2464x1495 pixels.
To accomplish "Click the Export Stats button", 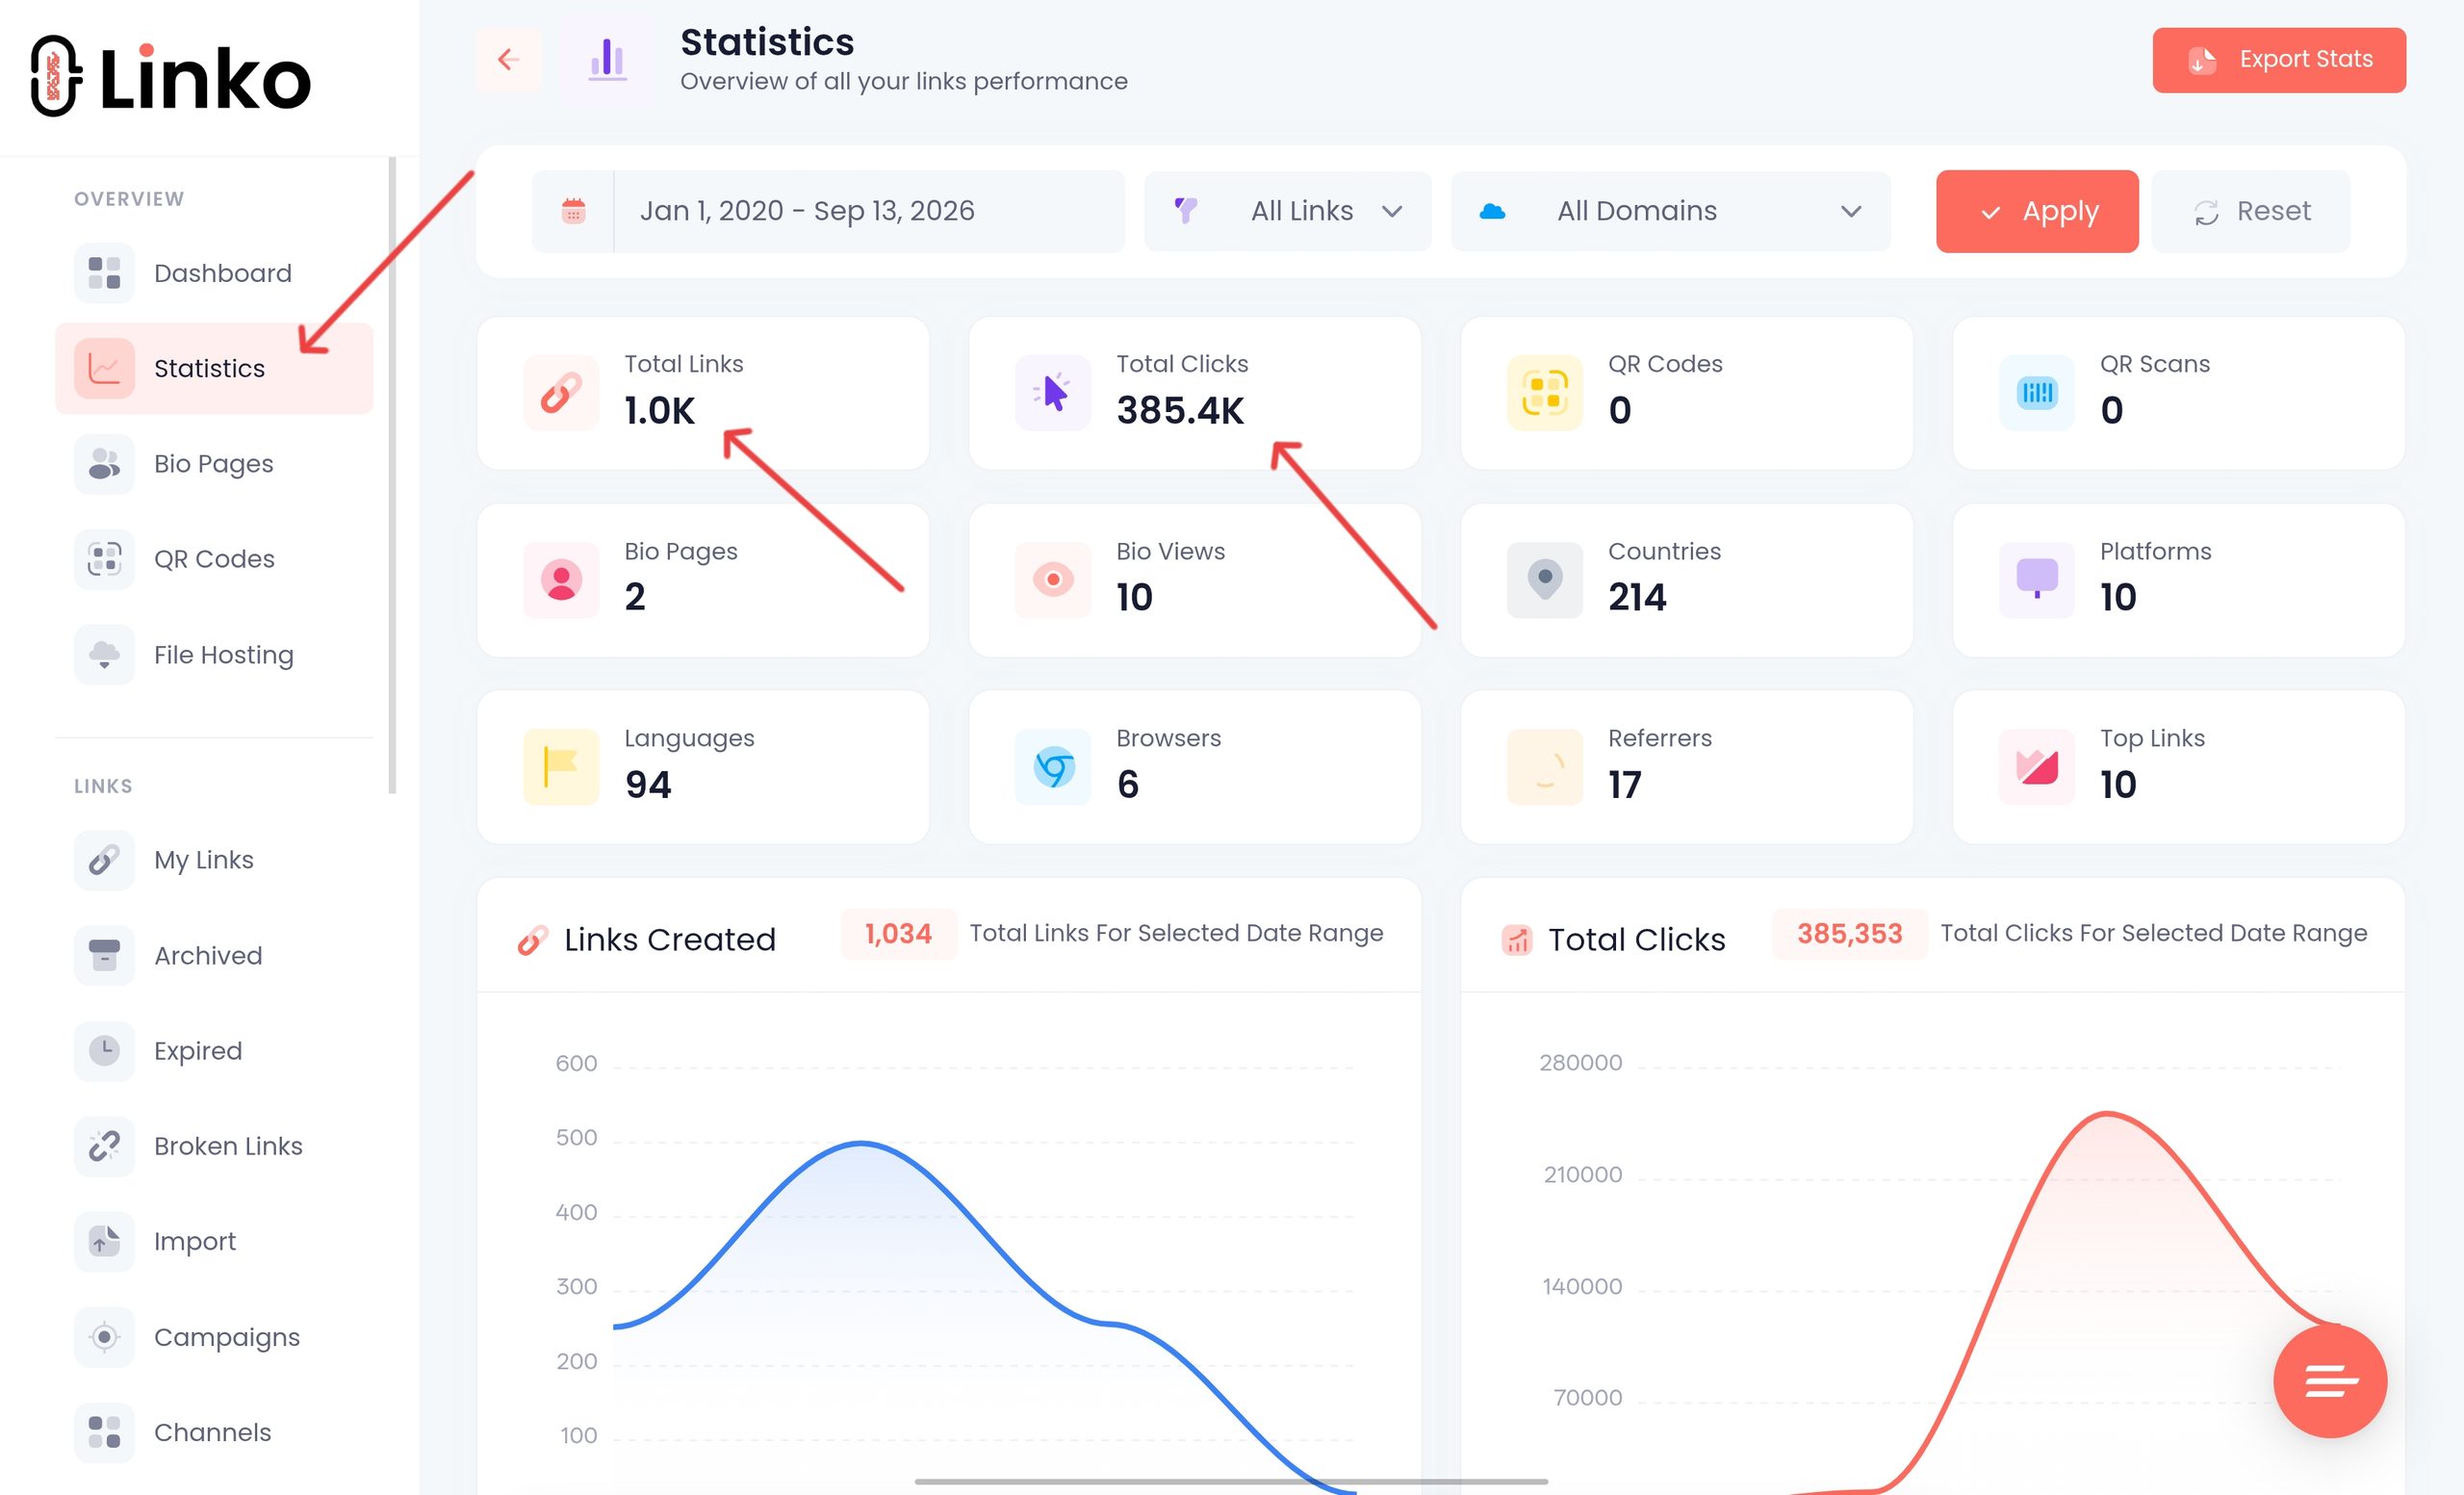I will [x=2279, y=60].
